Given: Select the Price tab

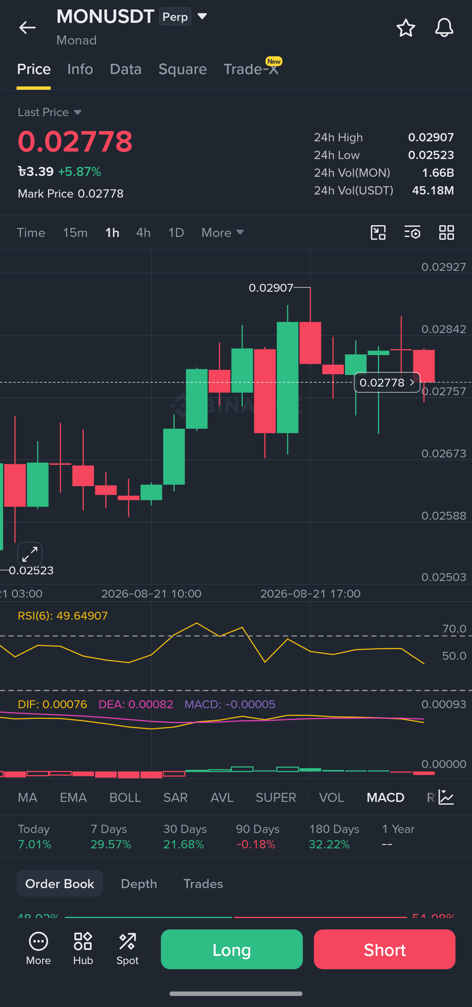Looking at the screenshot, I should click(x=34, y=69).
